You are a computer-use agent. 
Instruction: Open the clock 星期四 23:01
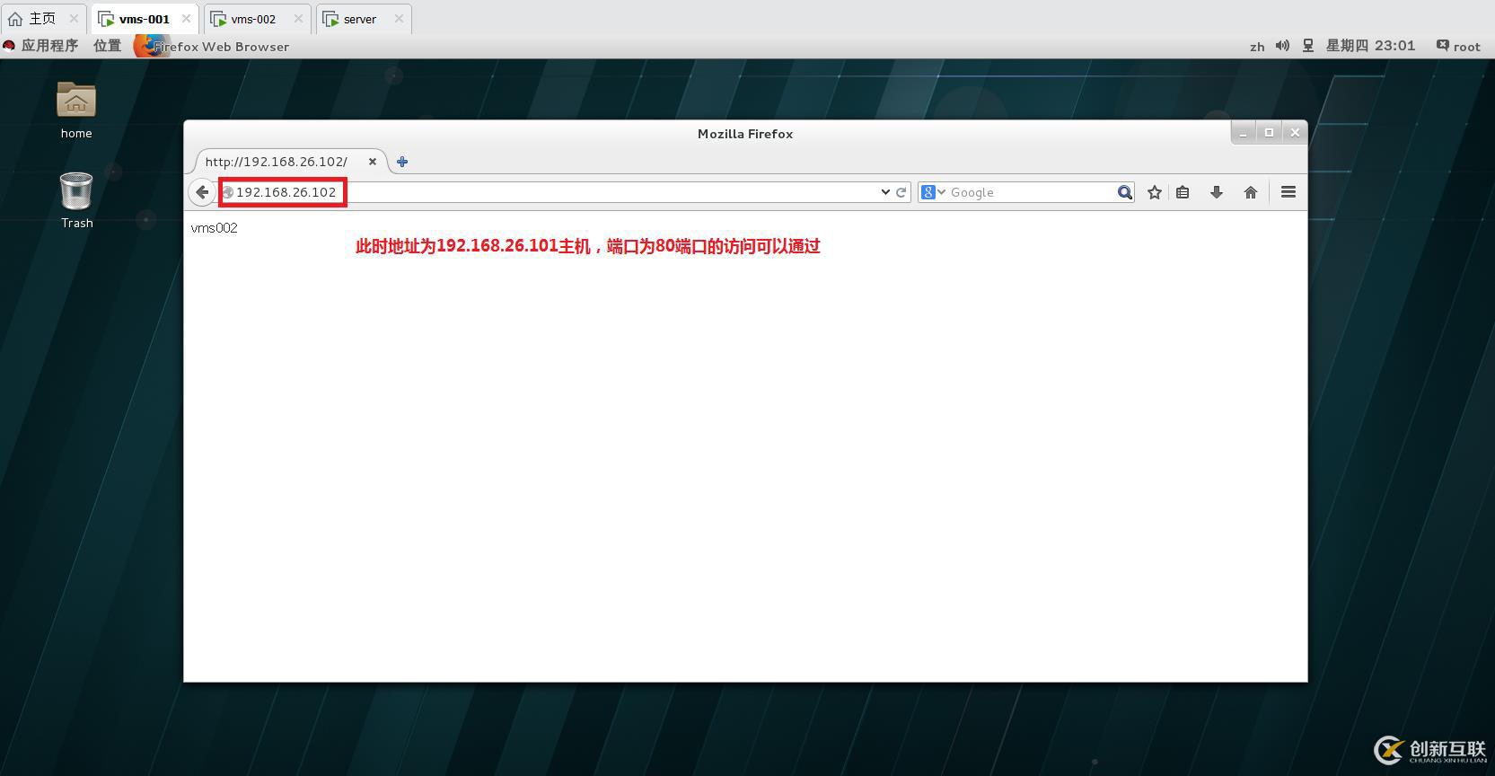click(x=1370, y=46)
